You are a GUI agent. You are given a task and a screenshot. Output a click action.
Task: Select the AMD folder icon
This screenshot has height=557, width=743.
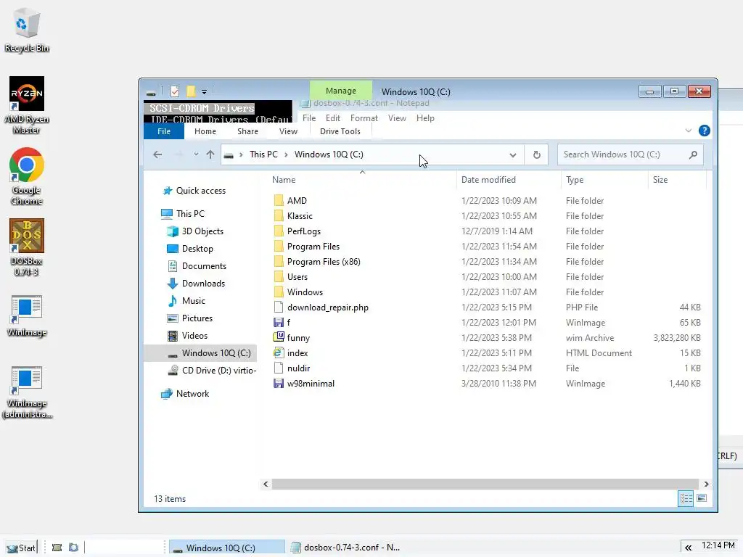[x=279, y=200]
